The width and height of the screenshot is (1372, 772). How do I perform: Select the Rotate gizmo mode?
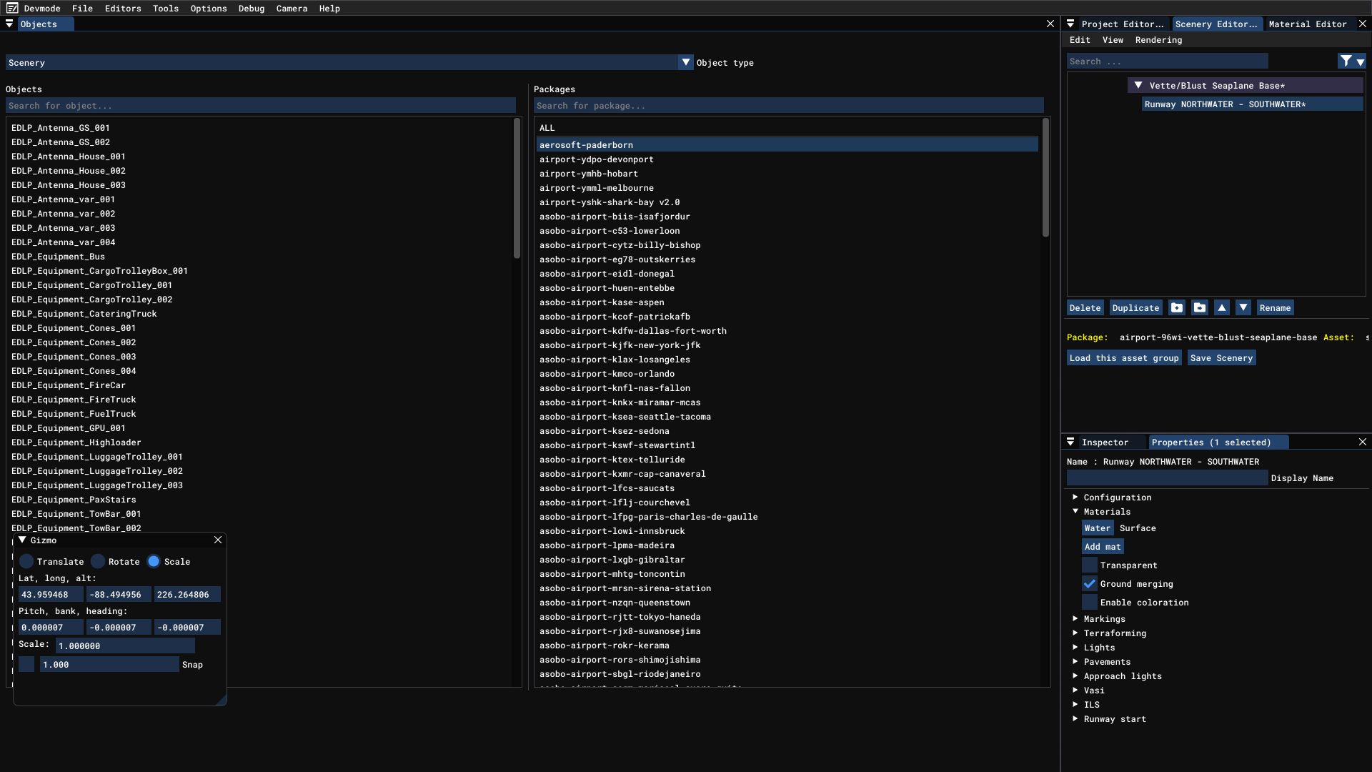point(98,562)
